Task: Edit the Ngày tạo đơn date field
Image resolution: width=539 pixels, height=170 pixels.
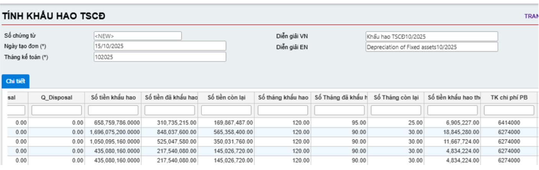Action: click(160, 46)
